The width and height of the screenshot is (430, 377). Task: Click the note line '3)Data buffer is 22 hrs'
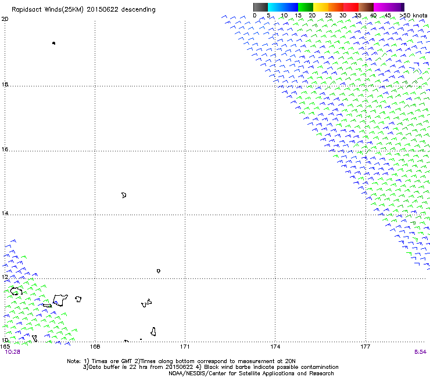pos(210,367)
